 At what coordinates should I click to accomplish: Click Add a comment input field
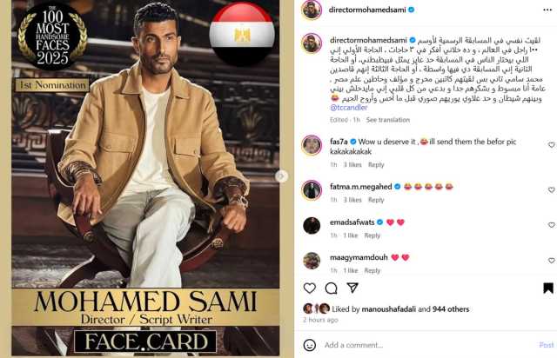(426, 345)
